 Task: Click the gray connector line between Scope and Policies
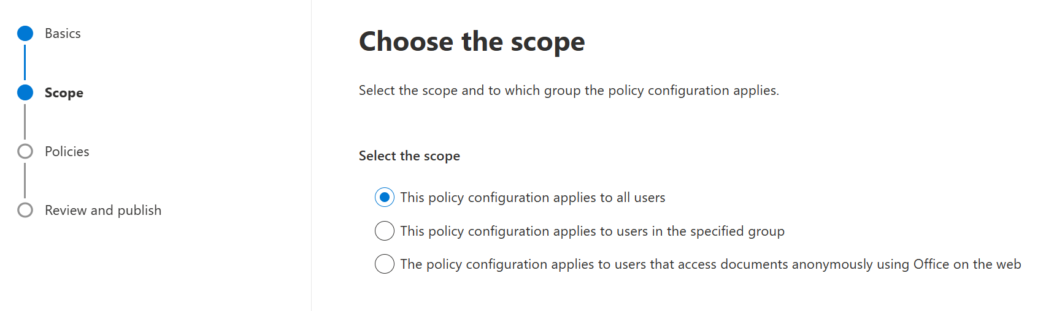click(25, 121)
